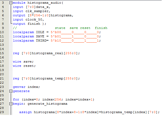
Task: Click on [8*256-1:0] range expression
Action: pyautogui.click(x=39, y=16)
